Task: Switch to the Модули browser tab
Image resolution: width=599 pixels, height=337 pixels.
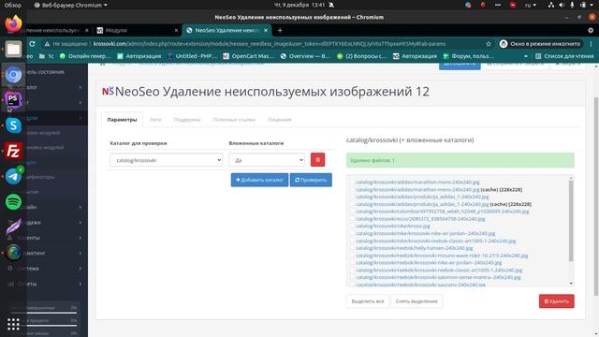Action: [x=138, y=30]
